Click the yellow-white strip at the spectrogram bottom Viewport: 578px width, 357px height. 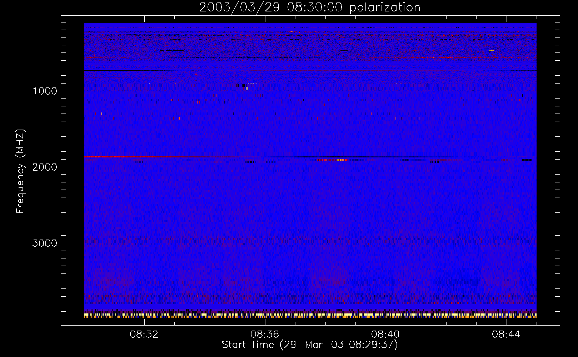[310, 316]
